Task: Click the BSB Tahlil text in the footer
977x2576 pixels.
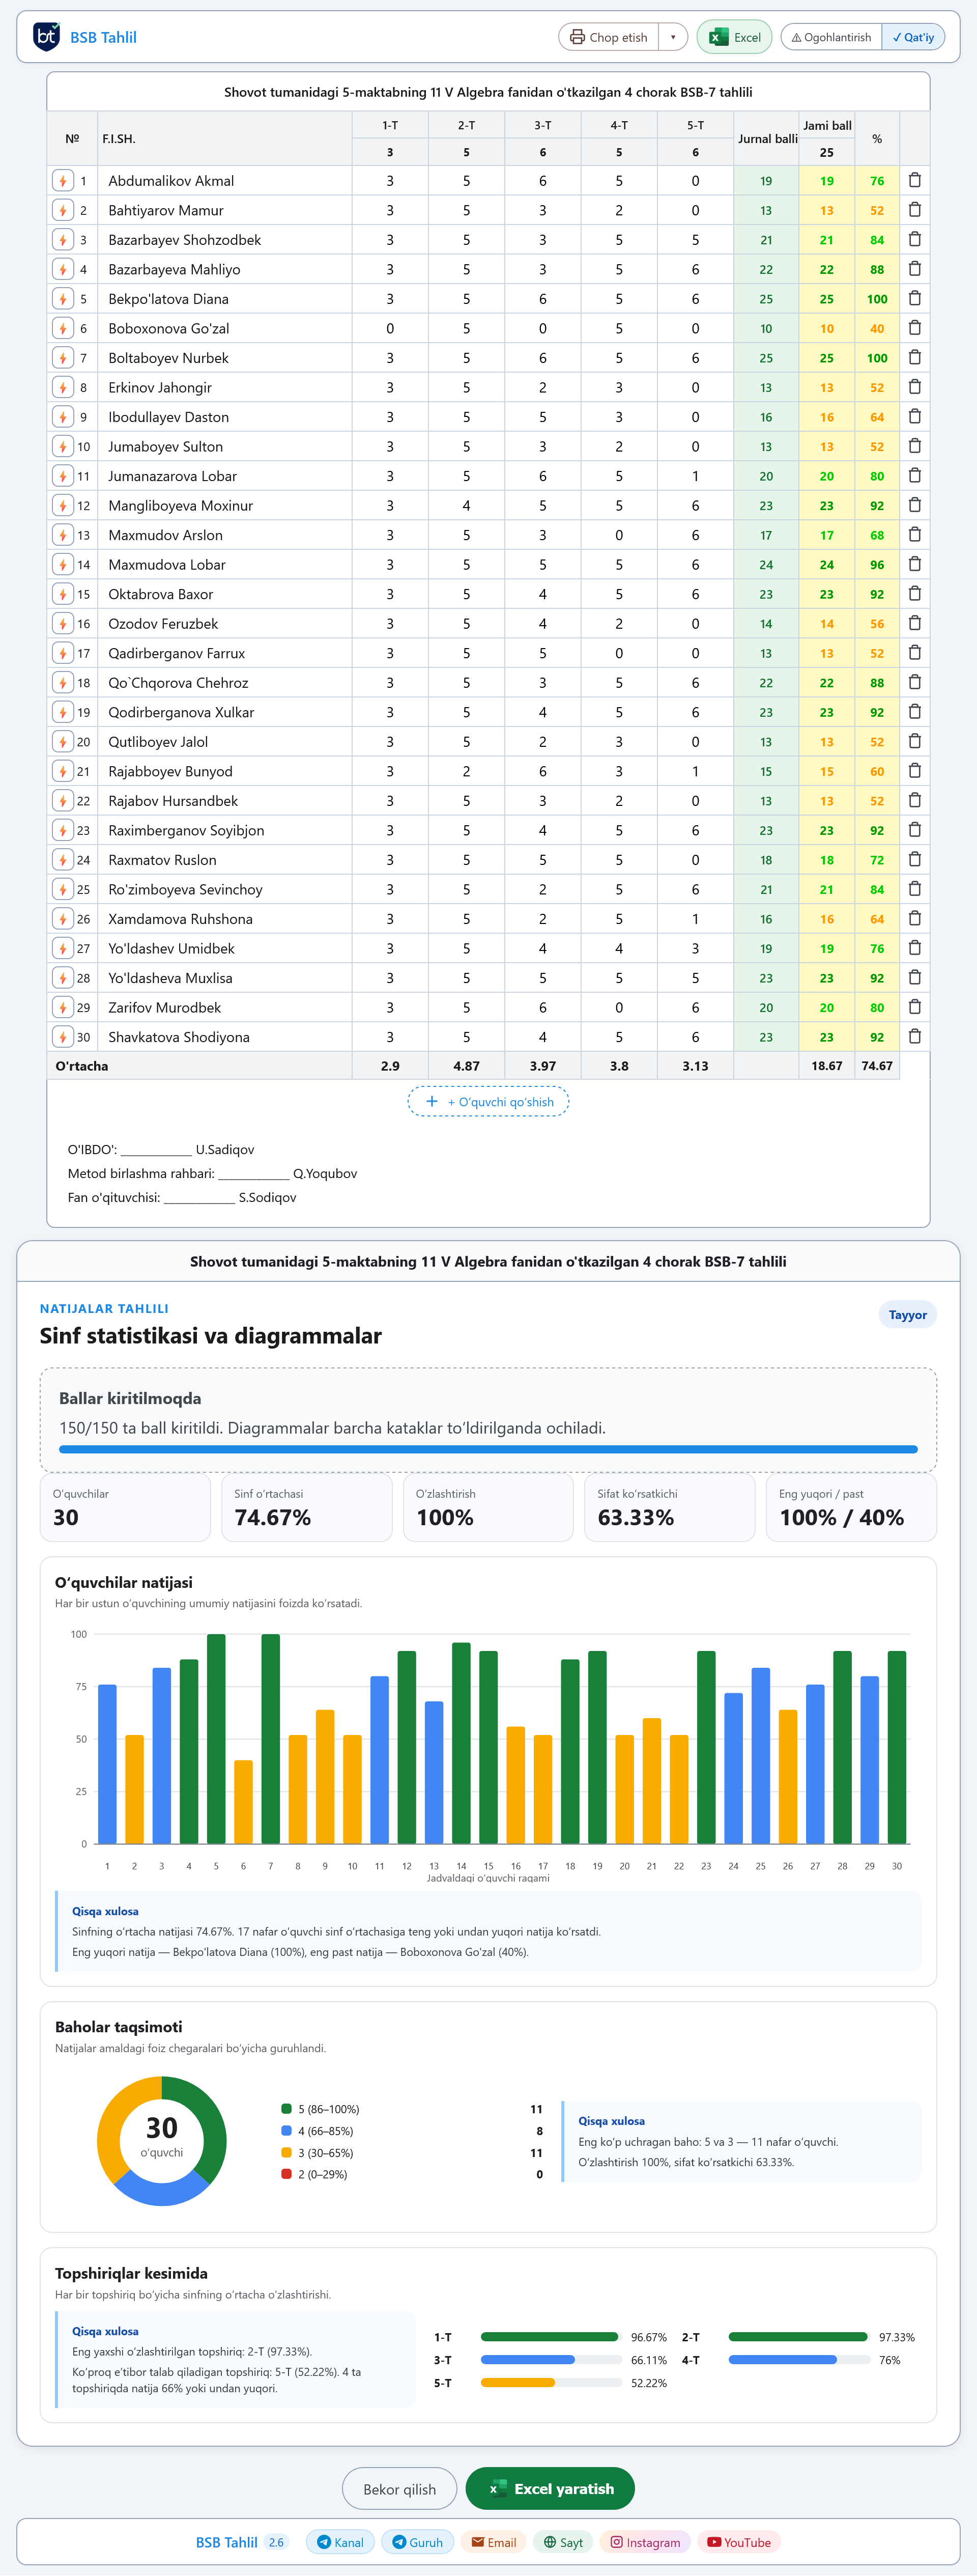Action: 226,2542
